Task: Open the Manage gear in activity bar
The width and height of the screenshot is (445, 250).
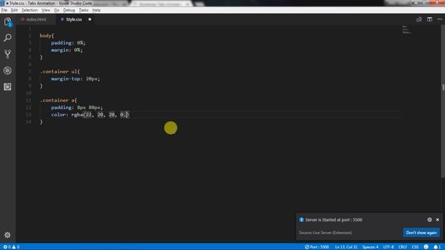Action: coord(8,235)
